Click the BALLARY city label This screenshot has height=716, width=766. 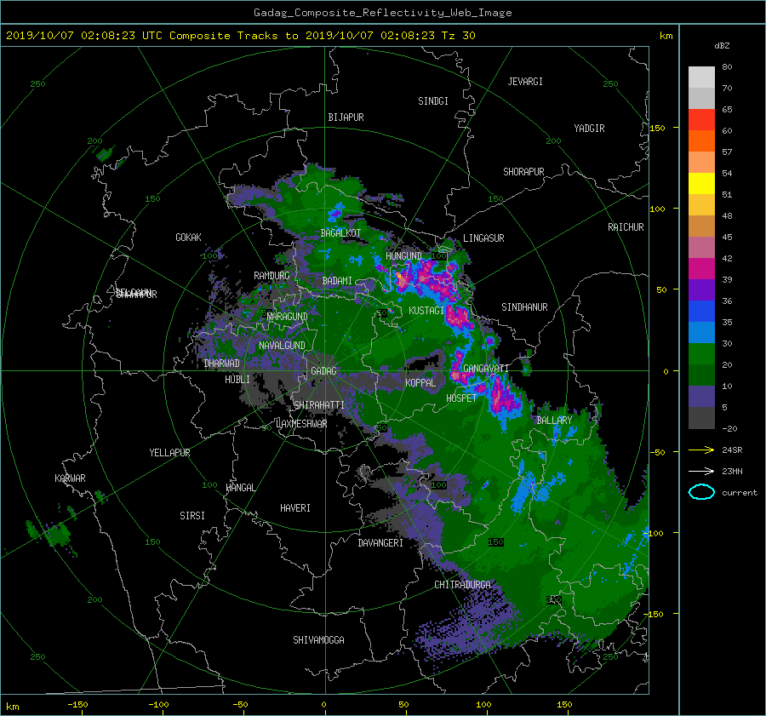pos(554,421)
